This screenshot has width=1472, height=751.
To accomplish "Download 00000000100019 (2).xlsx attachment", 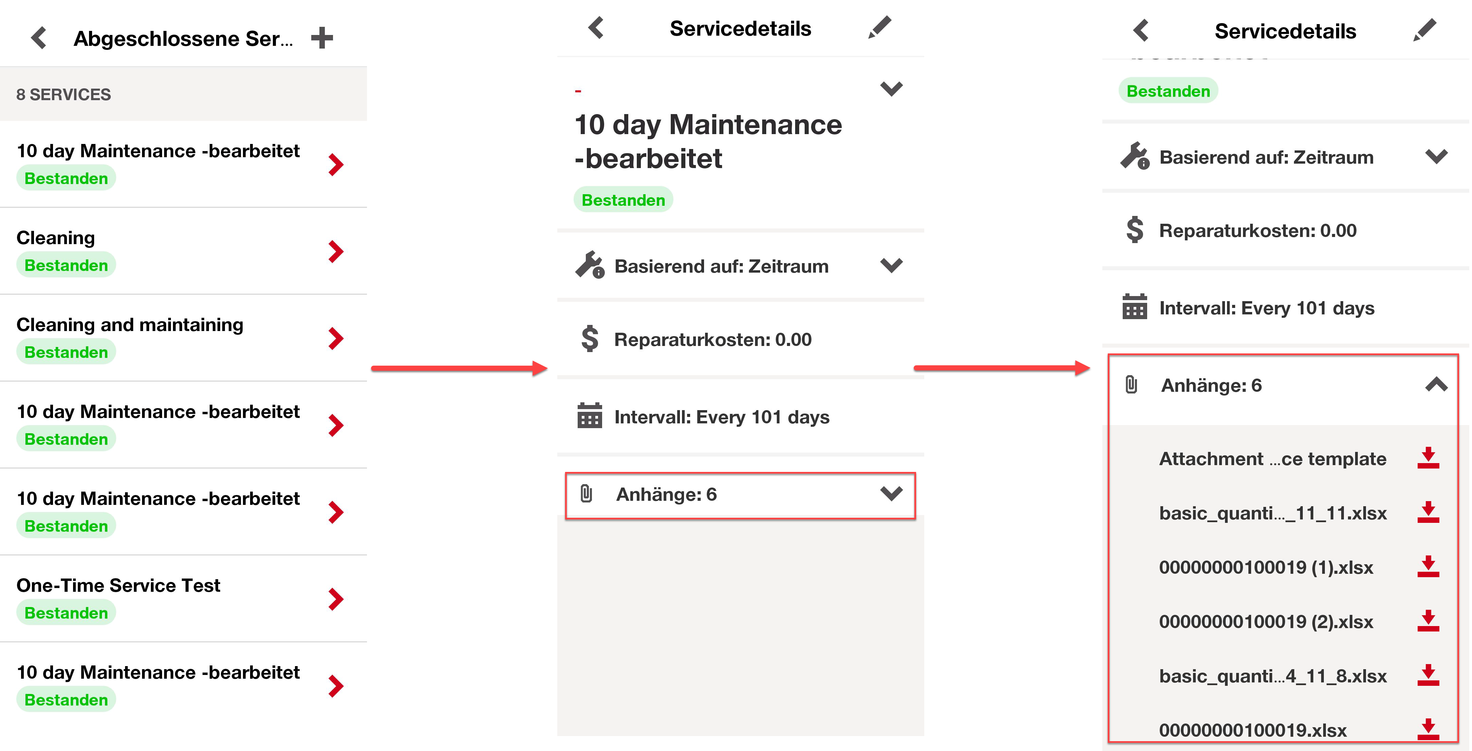I will (x=1428, y=621).
